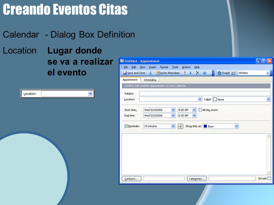This screenshot has width=274, height=205.
Task: Click the Contacts... button
Action: pyautogui.click(x=131, y=179)
